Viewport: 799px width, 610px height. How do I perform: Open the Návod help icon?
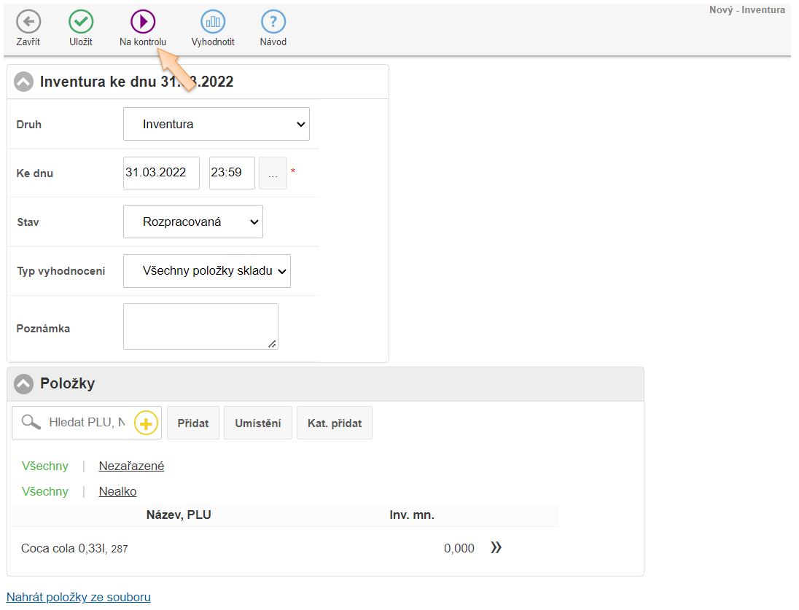pyautogui.click(x=273, y=21)
